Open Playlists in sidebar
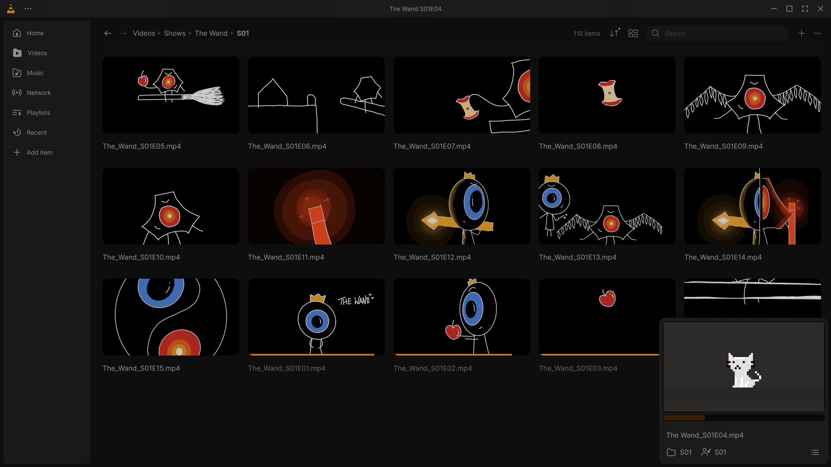 tap(47, 113)
